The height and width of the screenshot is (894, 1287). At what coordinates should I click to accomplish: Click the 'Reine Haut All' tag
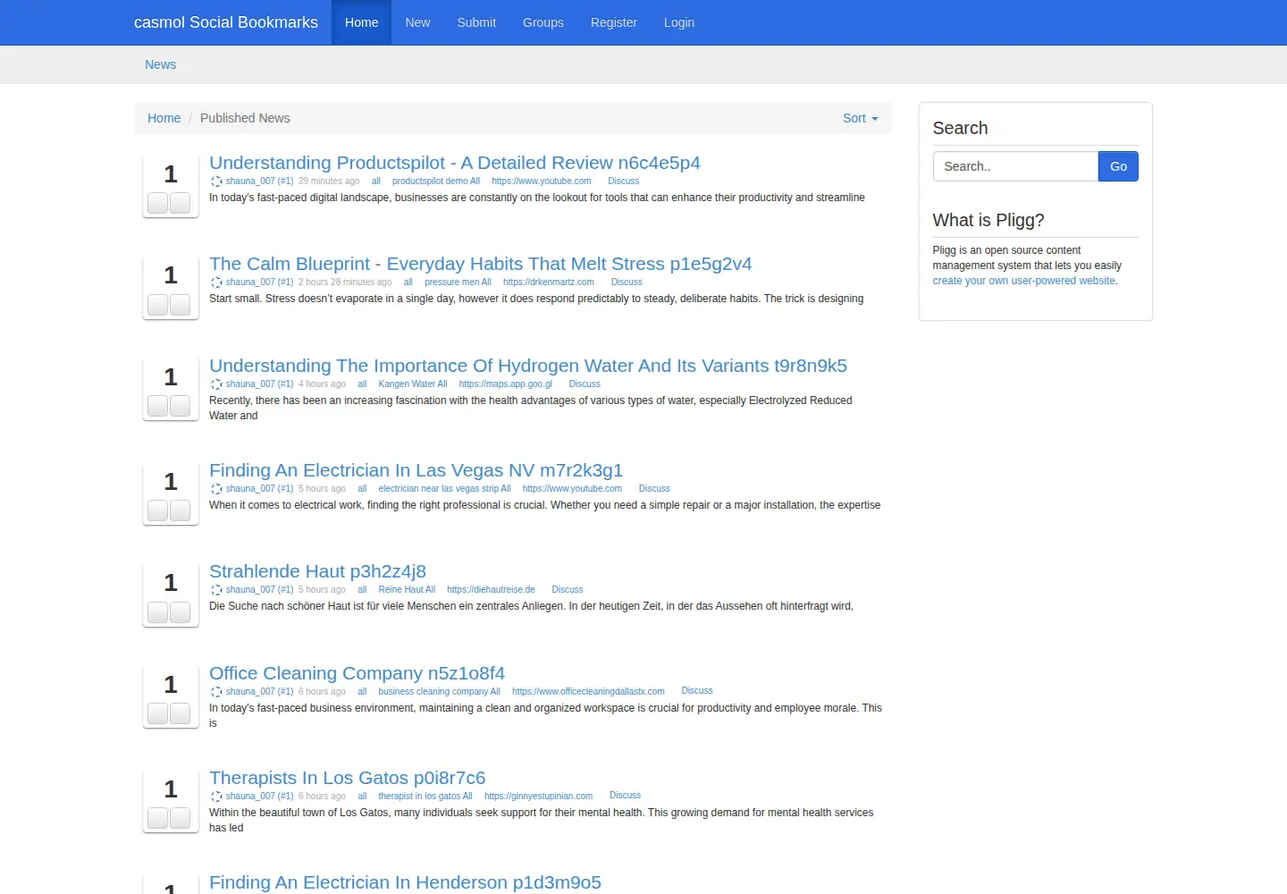(x=407, y=589)
